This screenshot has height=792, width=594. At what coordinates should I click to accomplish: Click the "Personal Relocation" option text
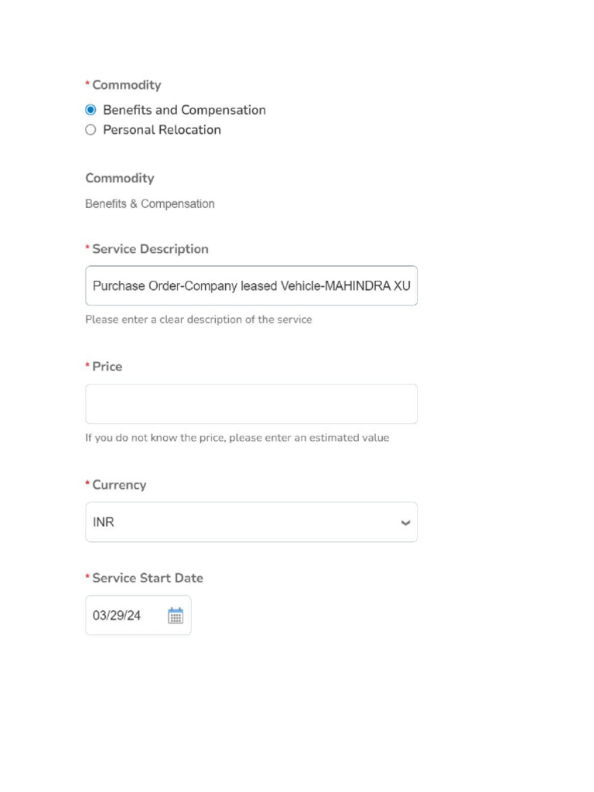[x=162, y=130]
